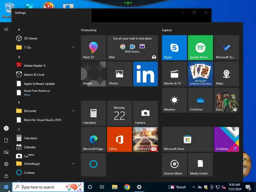Open the Microsoft To Do tile
Screen dimensions: 256x192
[x=226, y=48]
